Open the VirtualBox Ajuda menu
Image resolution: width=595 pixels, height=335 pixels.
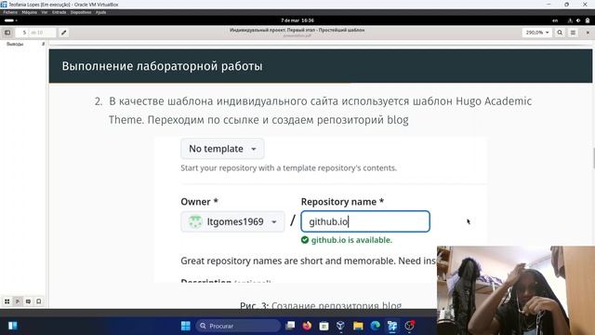(x=100, y=12)
